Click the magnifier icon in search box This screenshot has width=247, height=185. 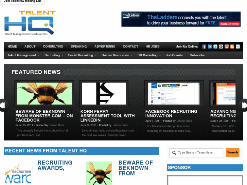(174, 153)
